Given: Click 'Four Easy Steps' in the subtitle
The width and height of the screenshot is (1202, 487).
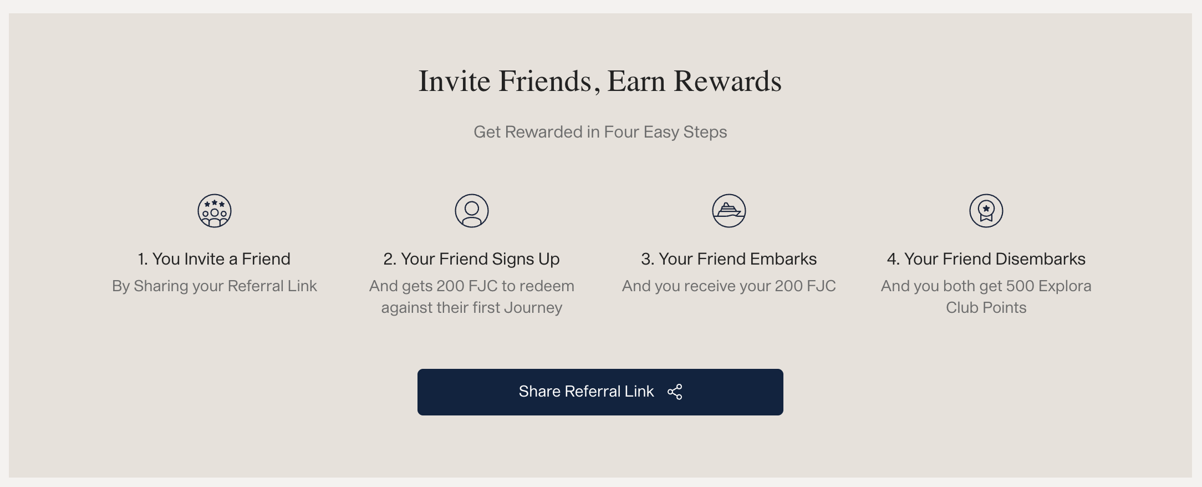Looking at the screenshot, I should (665, 132).
